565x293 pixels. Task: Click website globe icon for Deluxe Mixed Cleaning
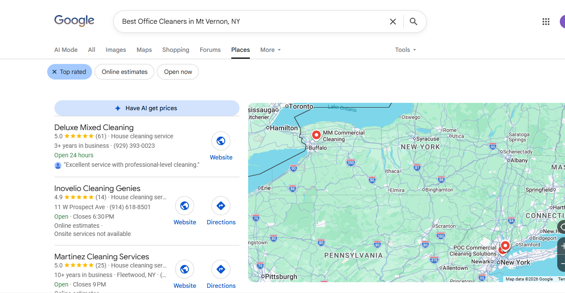point(221,141)
